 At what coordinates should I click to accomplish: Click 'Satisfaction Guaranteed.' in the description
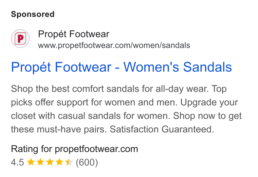coord(162,129)
